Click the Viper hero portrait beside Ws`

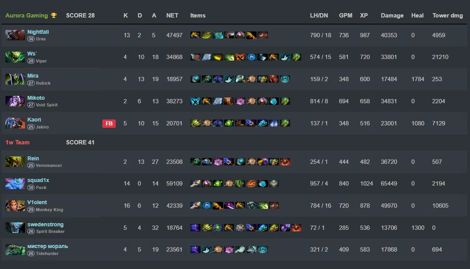pos(15,57)
